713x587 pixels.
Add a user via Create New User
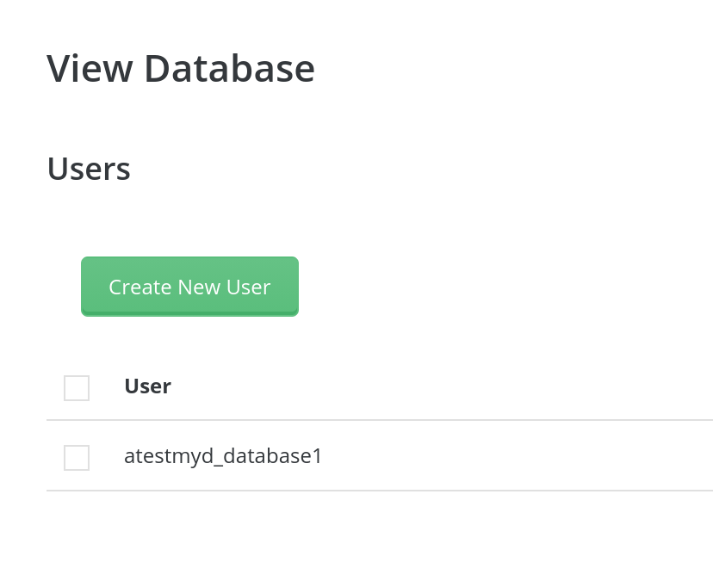[189, 287]
